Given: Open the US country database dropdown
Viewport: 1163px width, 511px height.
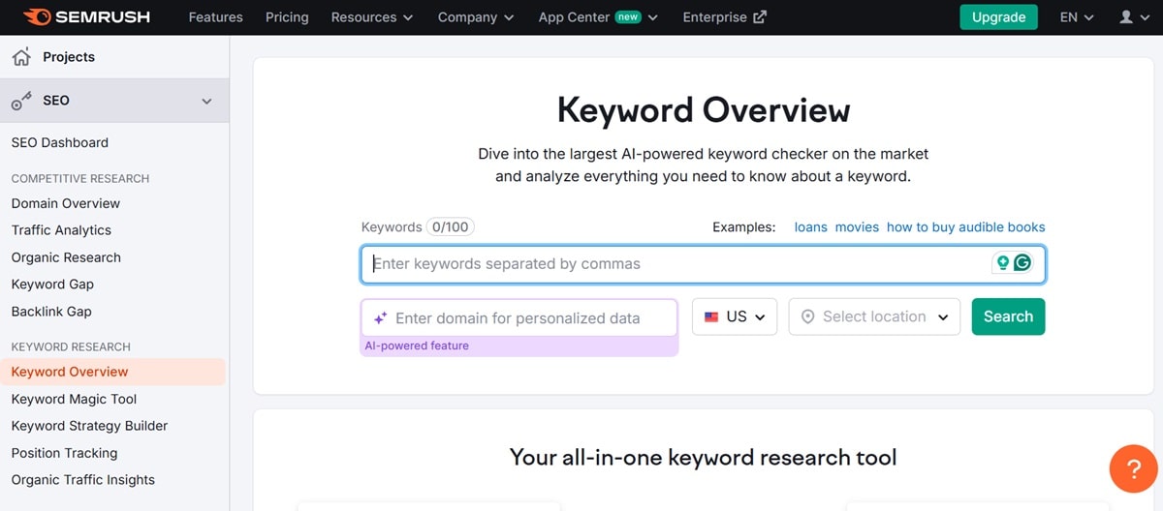Looking at the screenshot, I should [x=735, y=316].
